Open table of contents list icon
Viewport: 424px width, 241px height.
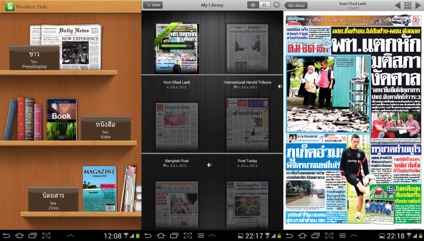coord(406,5)
